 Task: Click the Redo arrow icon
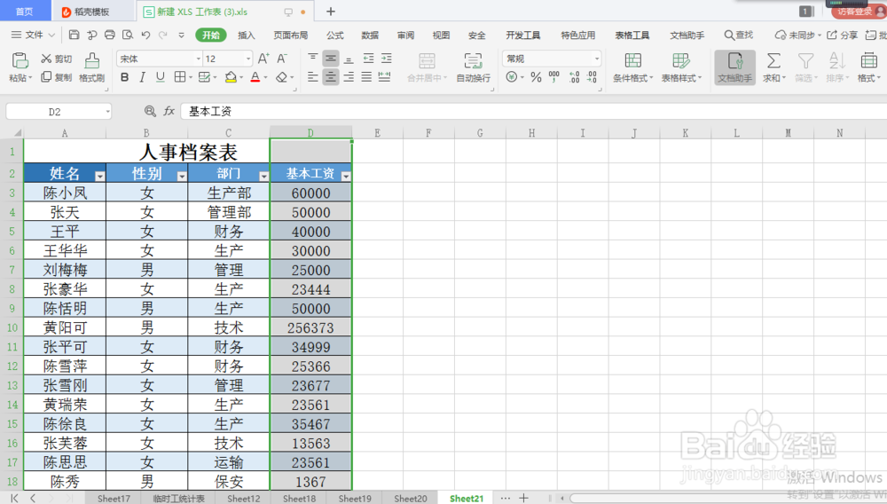point(163,35)
